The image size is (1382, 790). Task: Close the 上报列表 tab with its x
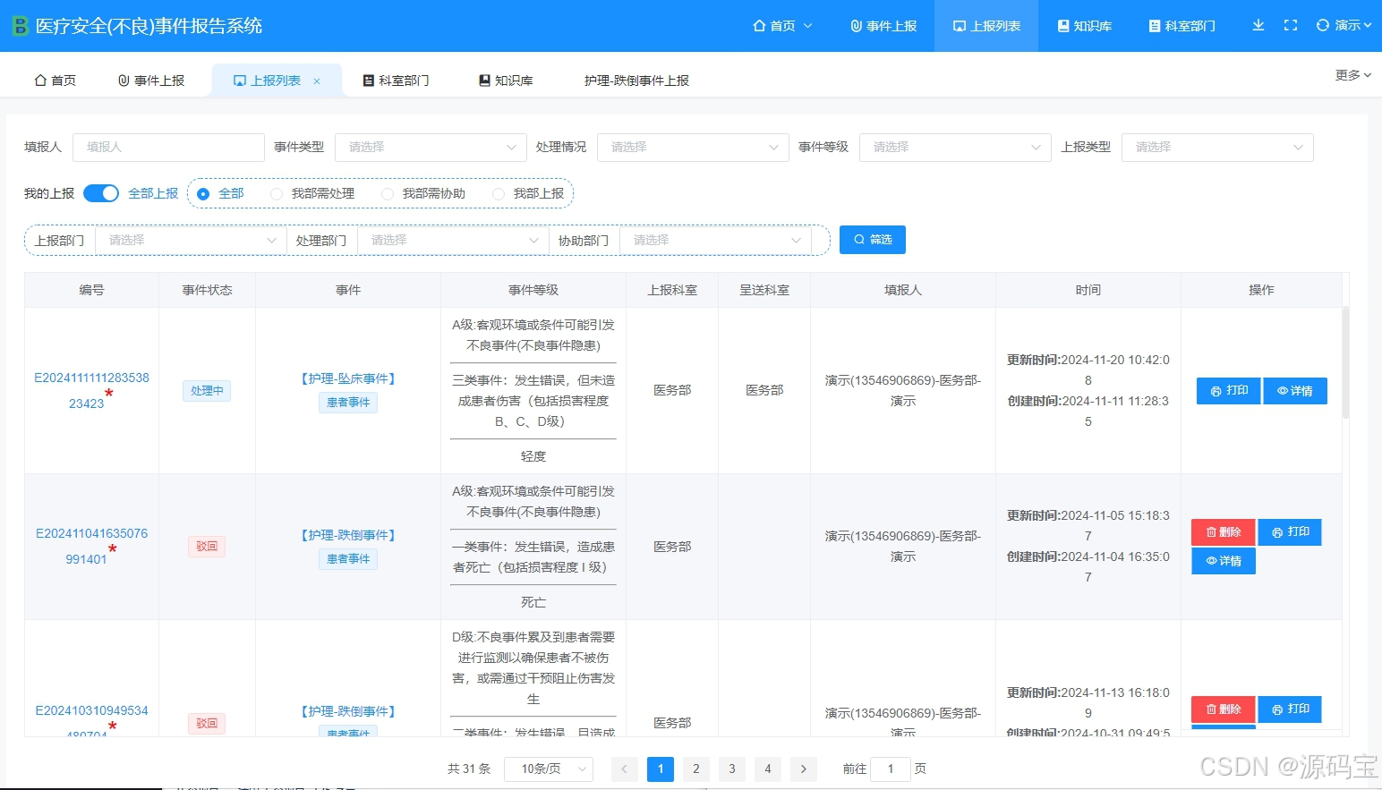coord(317,81)
